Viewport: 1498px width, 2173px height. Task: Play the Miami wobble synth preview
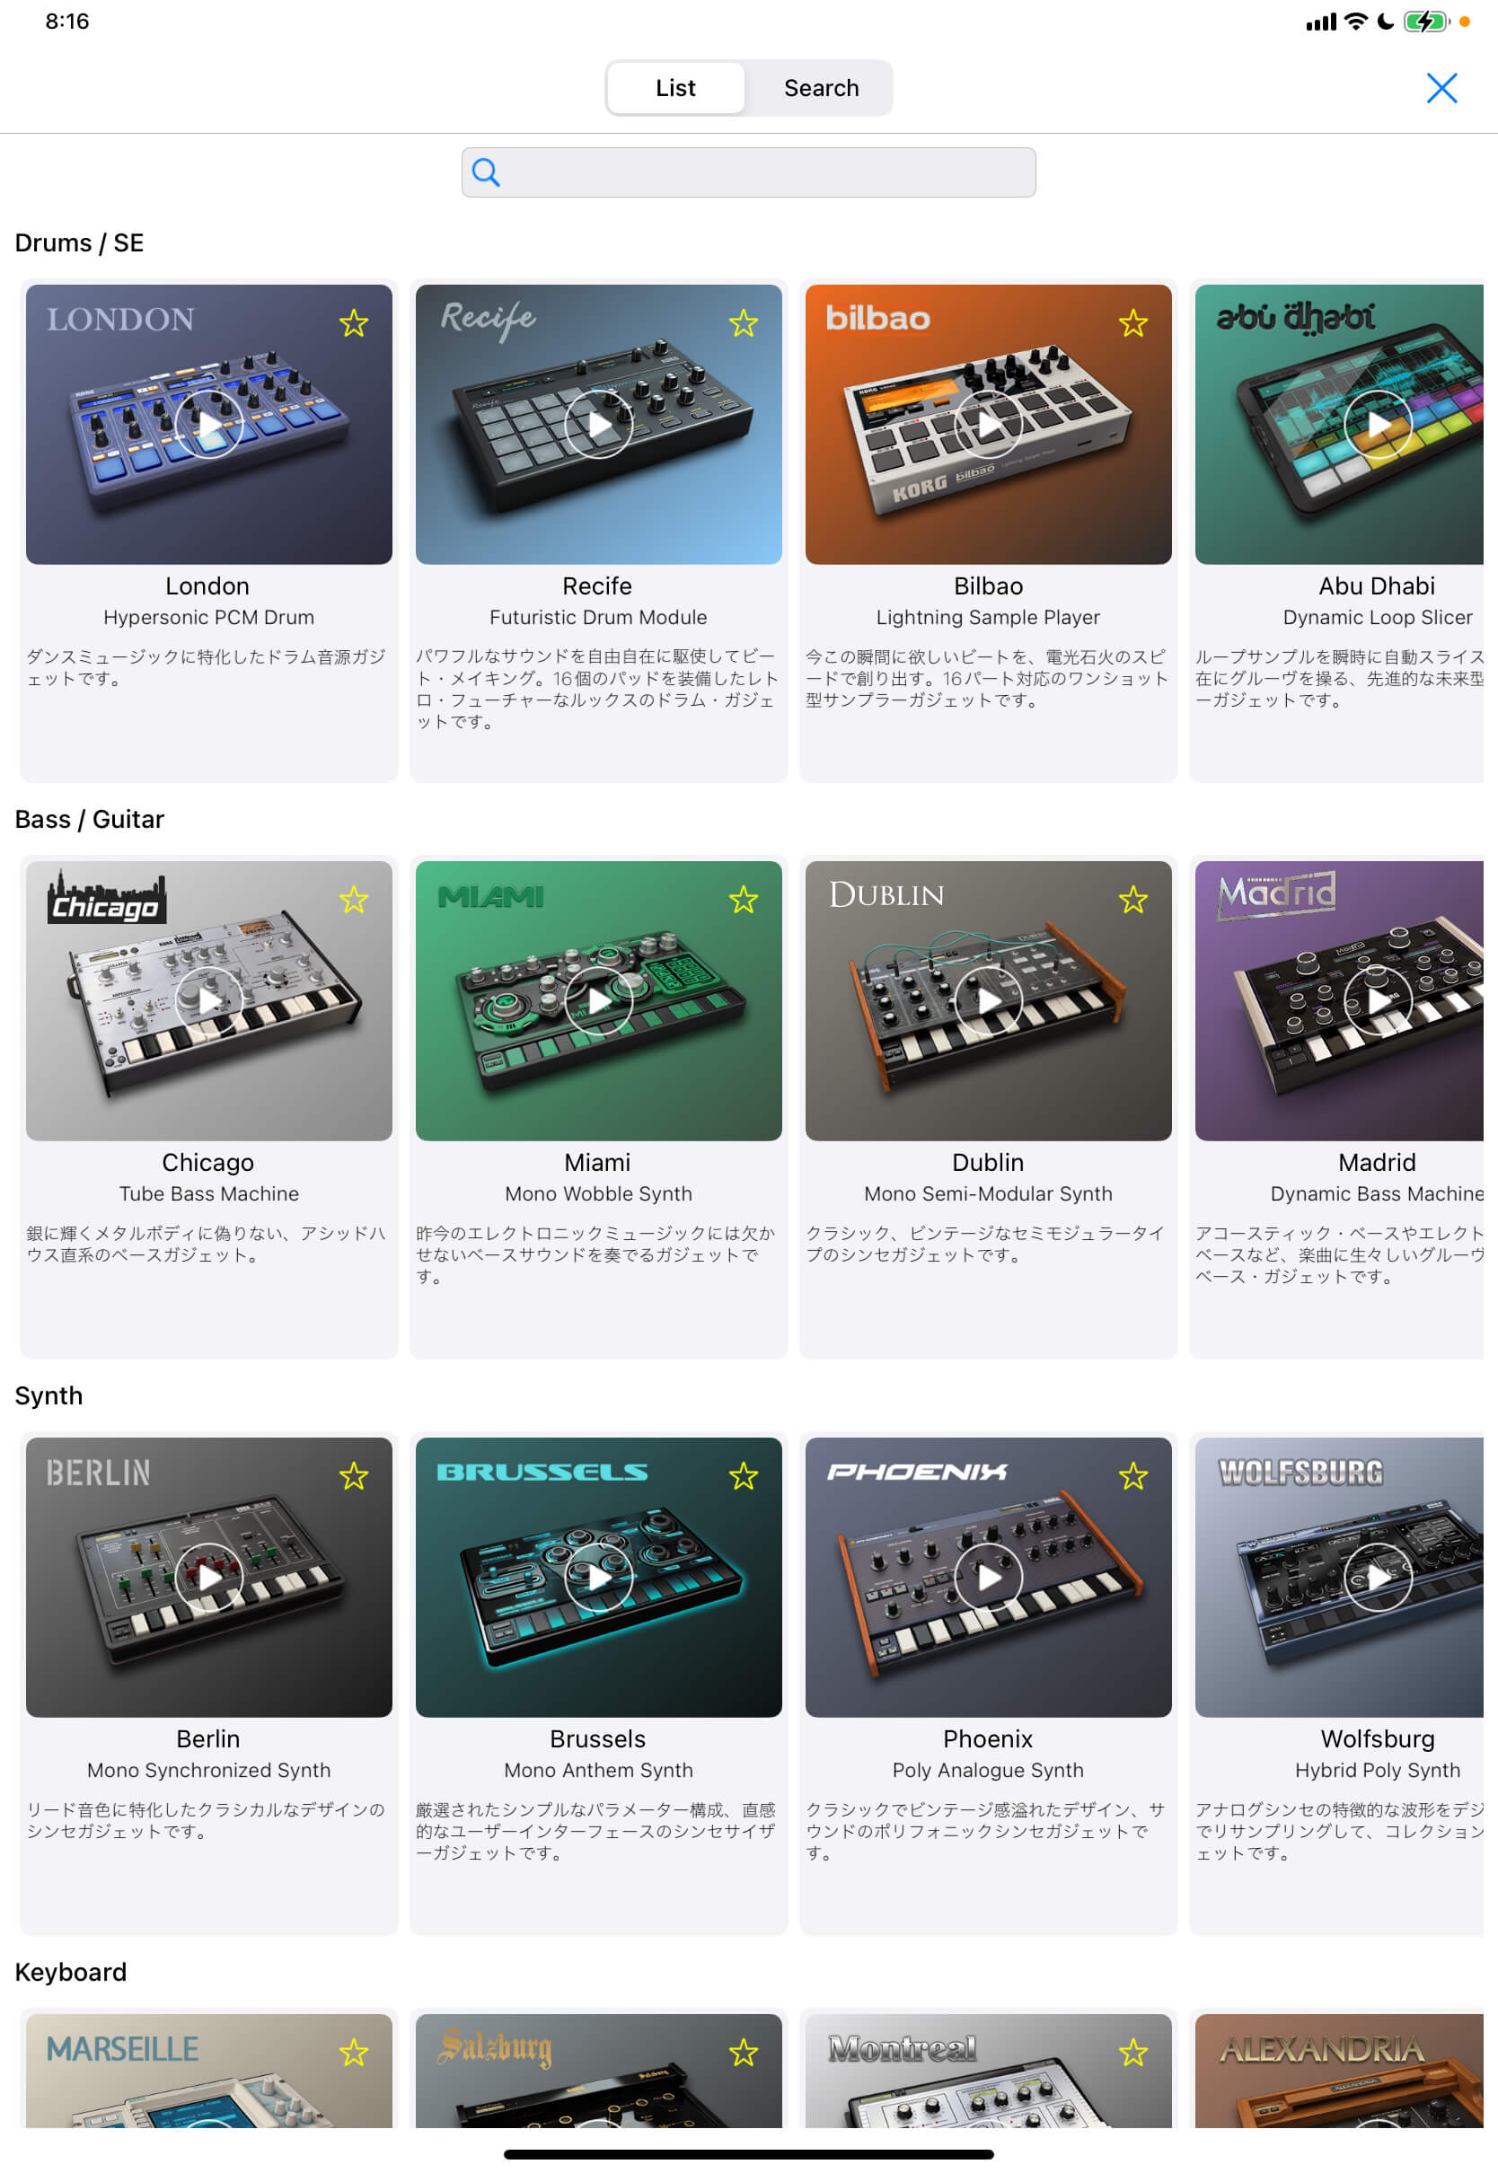pyautogui.click(x=598, y=1001)
